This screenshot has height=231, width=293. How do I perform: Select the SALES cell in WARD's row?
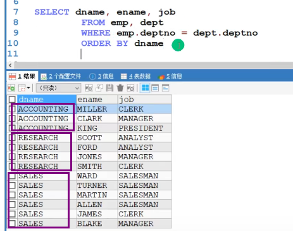point(47,176)
